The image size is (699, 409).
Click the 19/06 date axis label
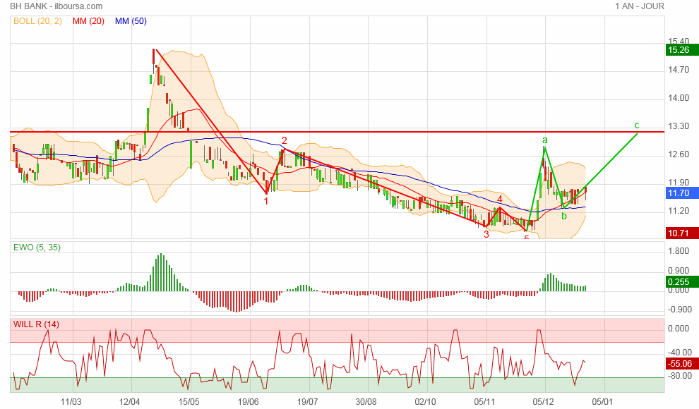pos(249,402)
